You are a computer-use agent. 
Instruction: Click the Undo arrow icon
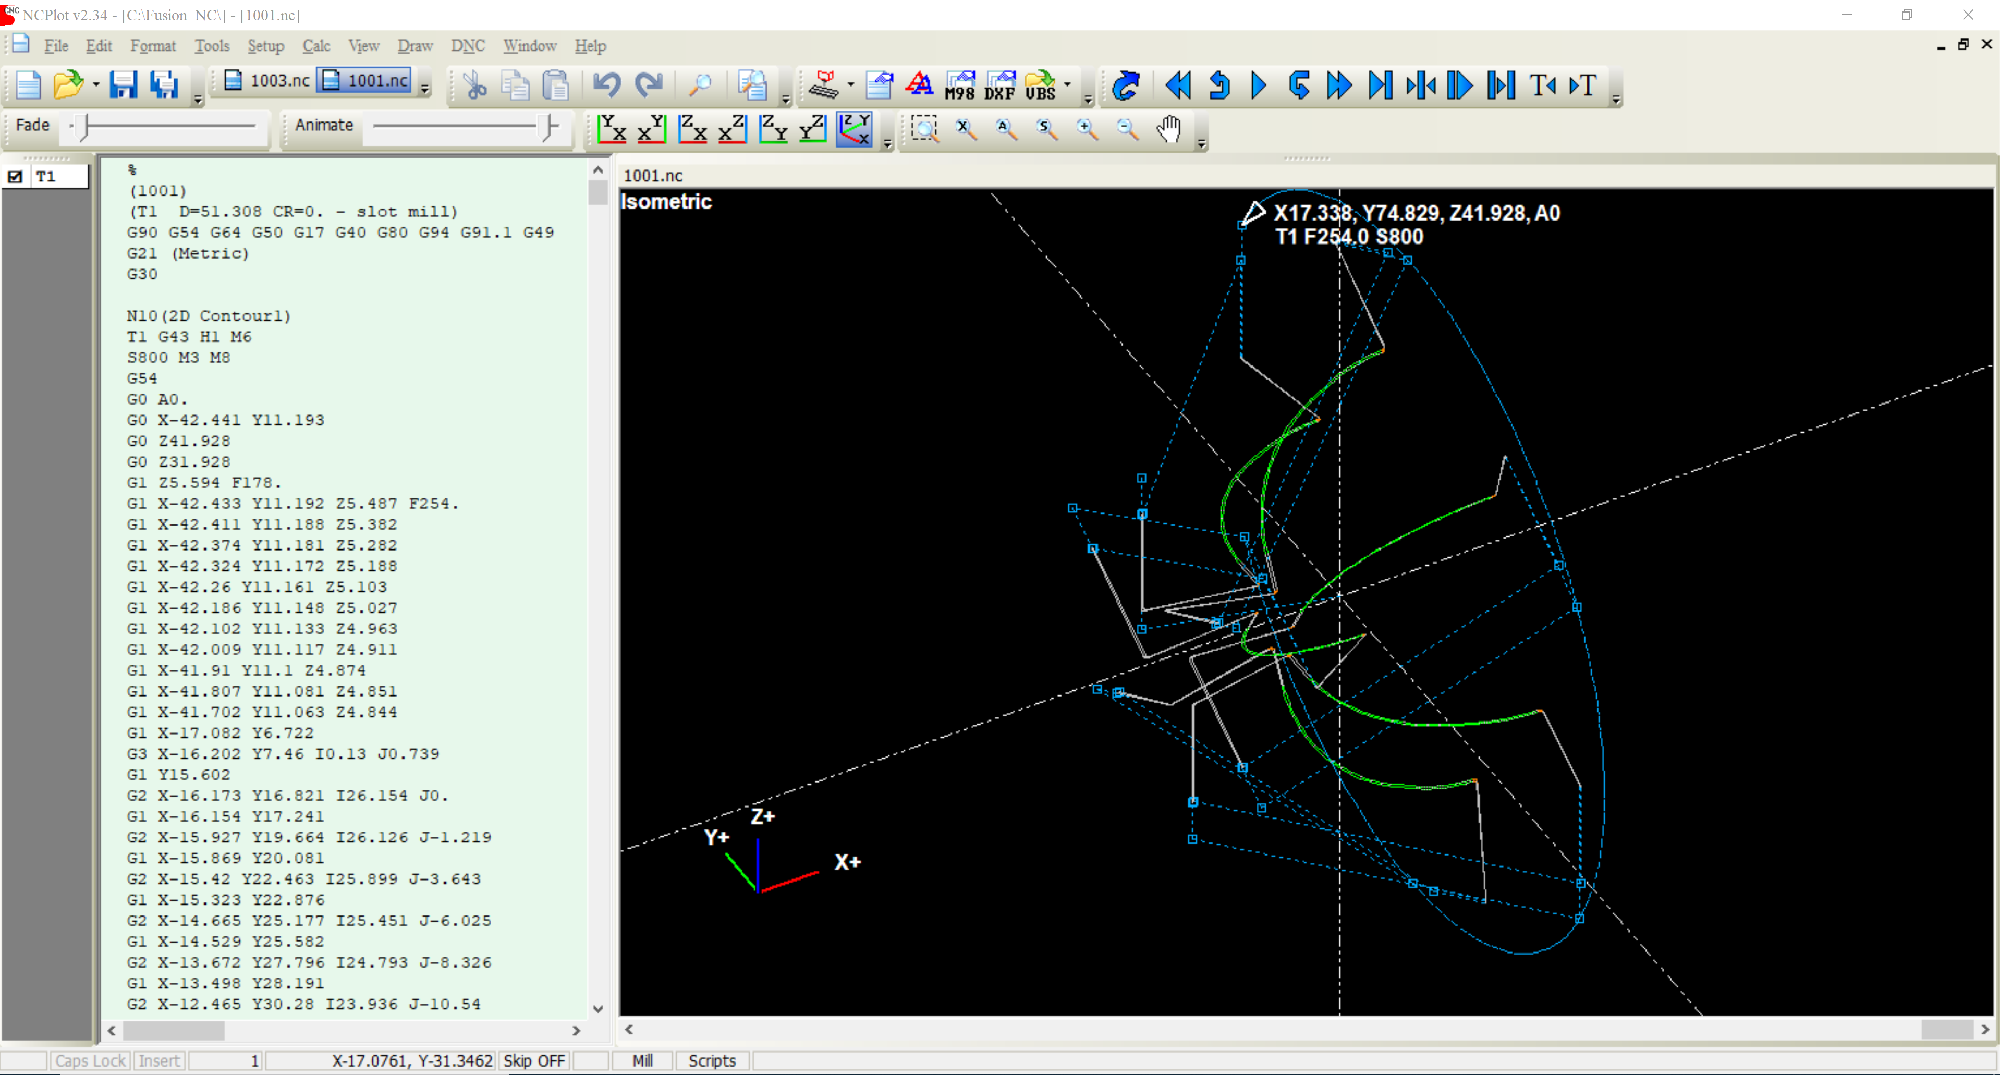(606, 84)
